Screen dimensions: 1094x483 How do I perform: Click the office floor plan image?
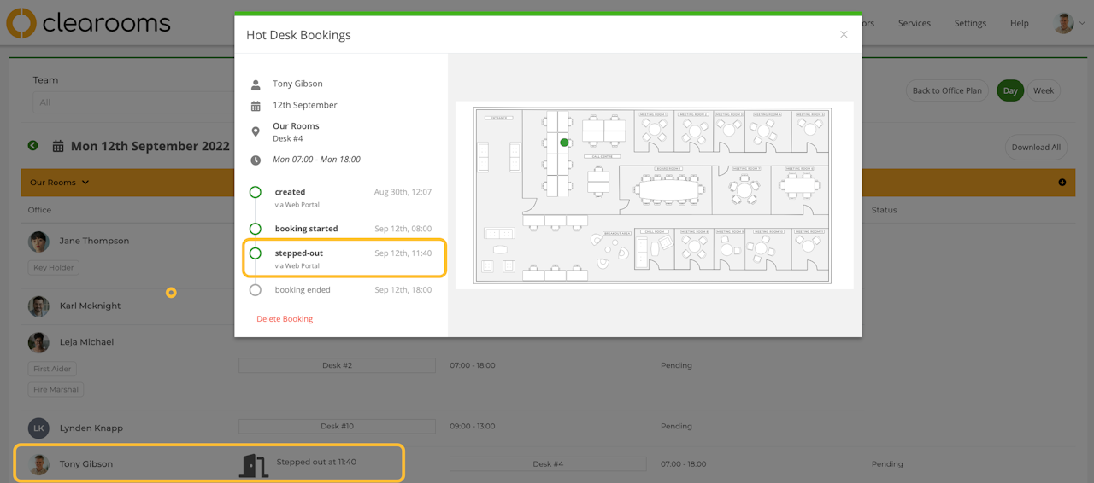pos(654,195)
